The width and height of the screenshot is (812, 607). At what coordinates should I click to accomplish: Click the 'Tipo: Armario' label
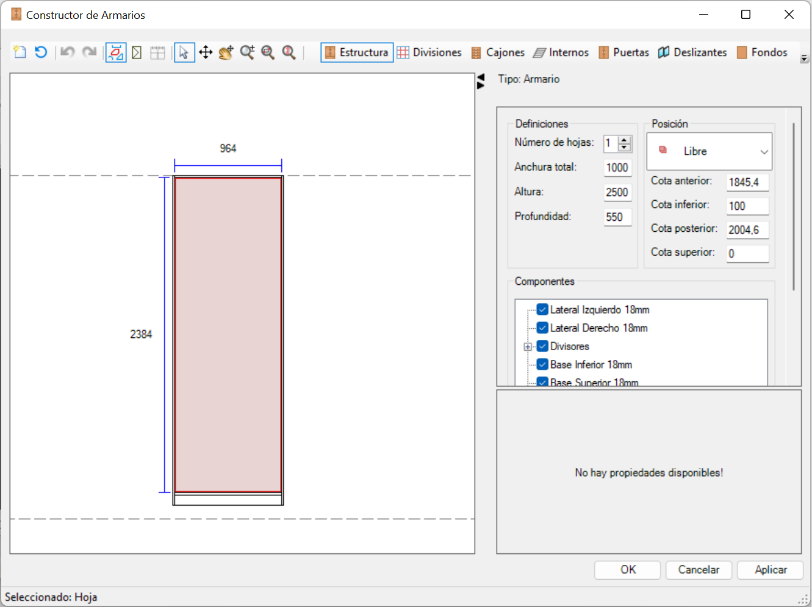(529, 79)
